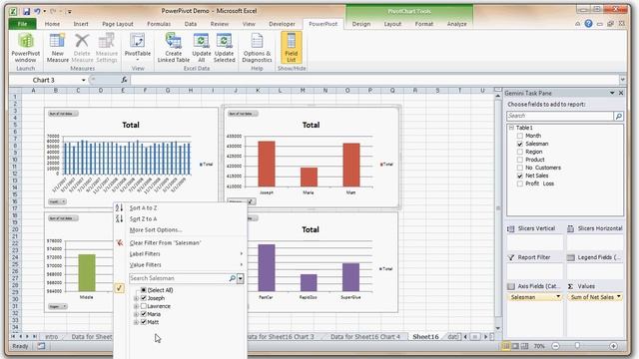This screenshot has height=359, width=639.
Task: Click zoom out minus button in status bar
Action: (555, 346)
